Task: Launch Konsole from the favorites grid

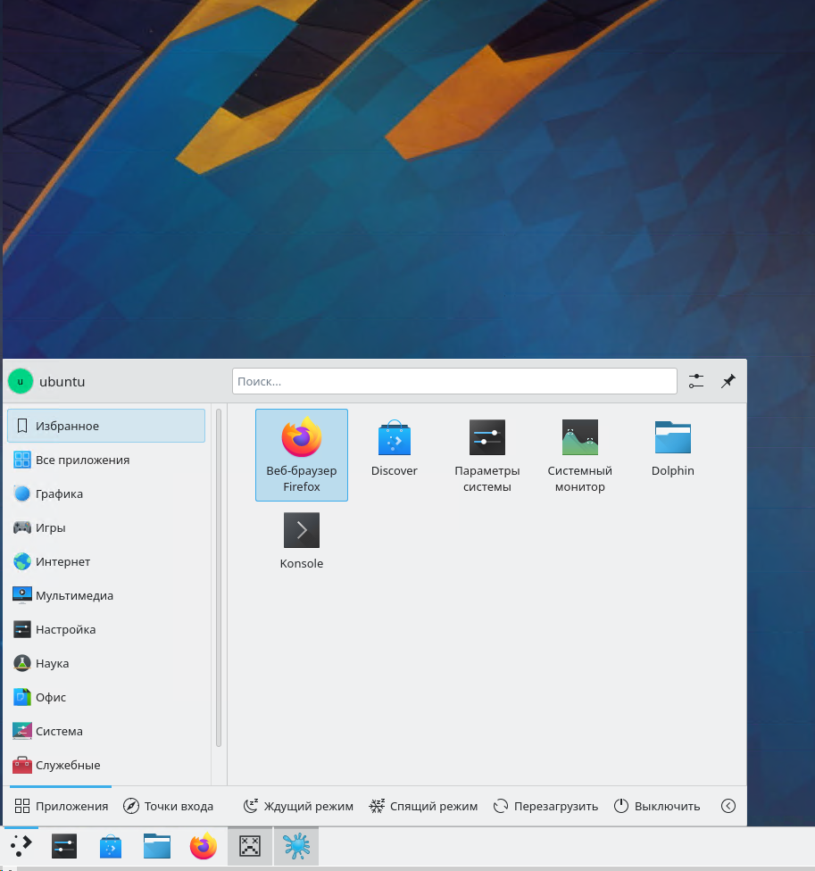Action: tap(301, 534)
